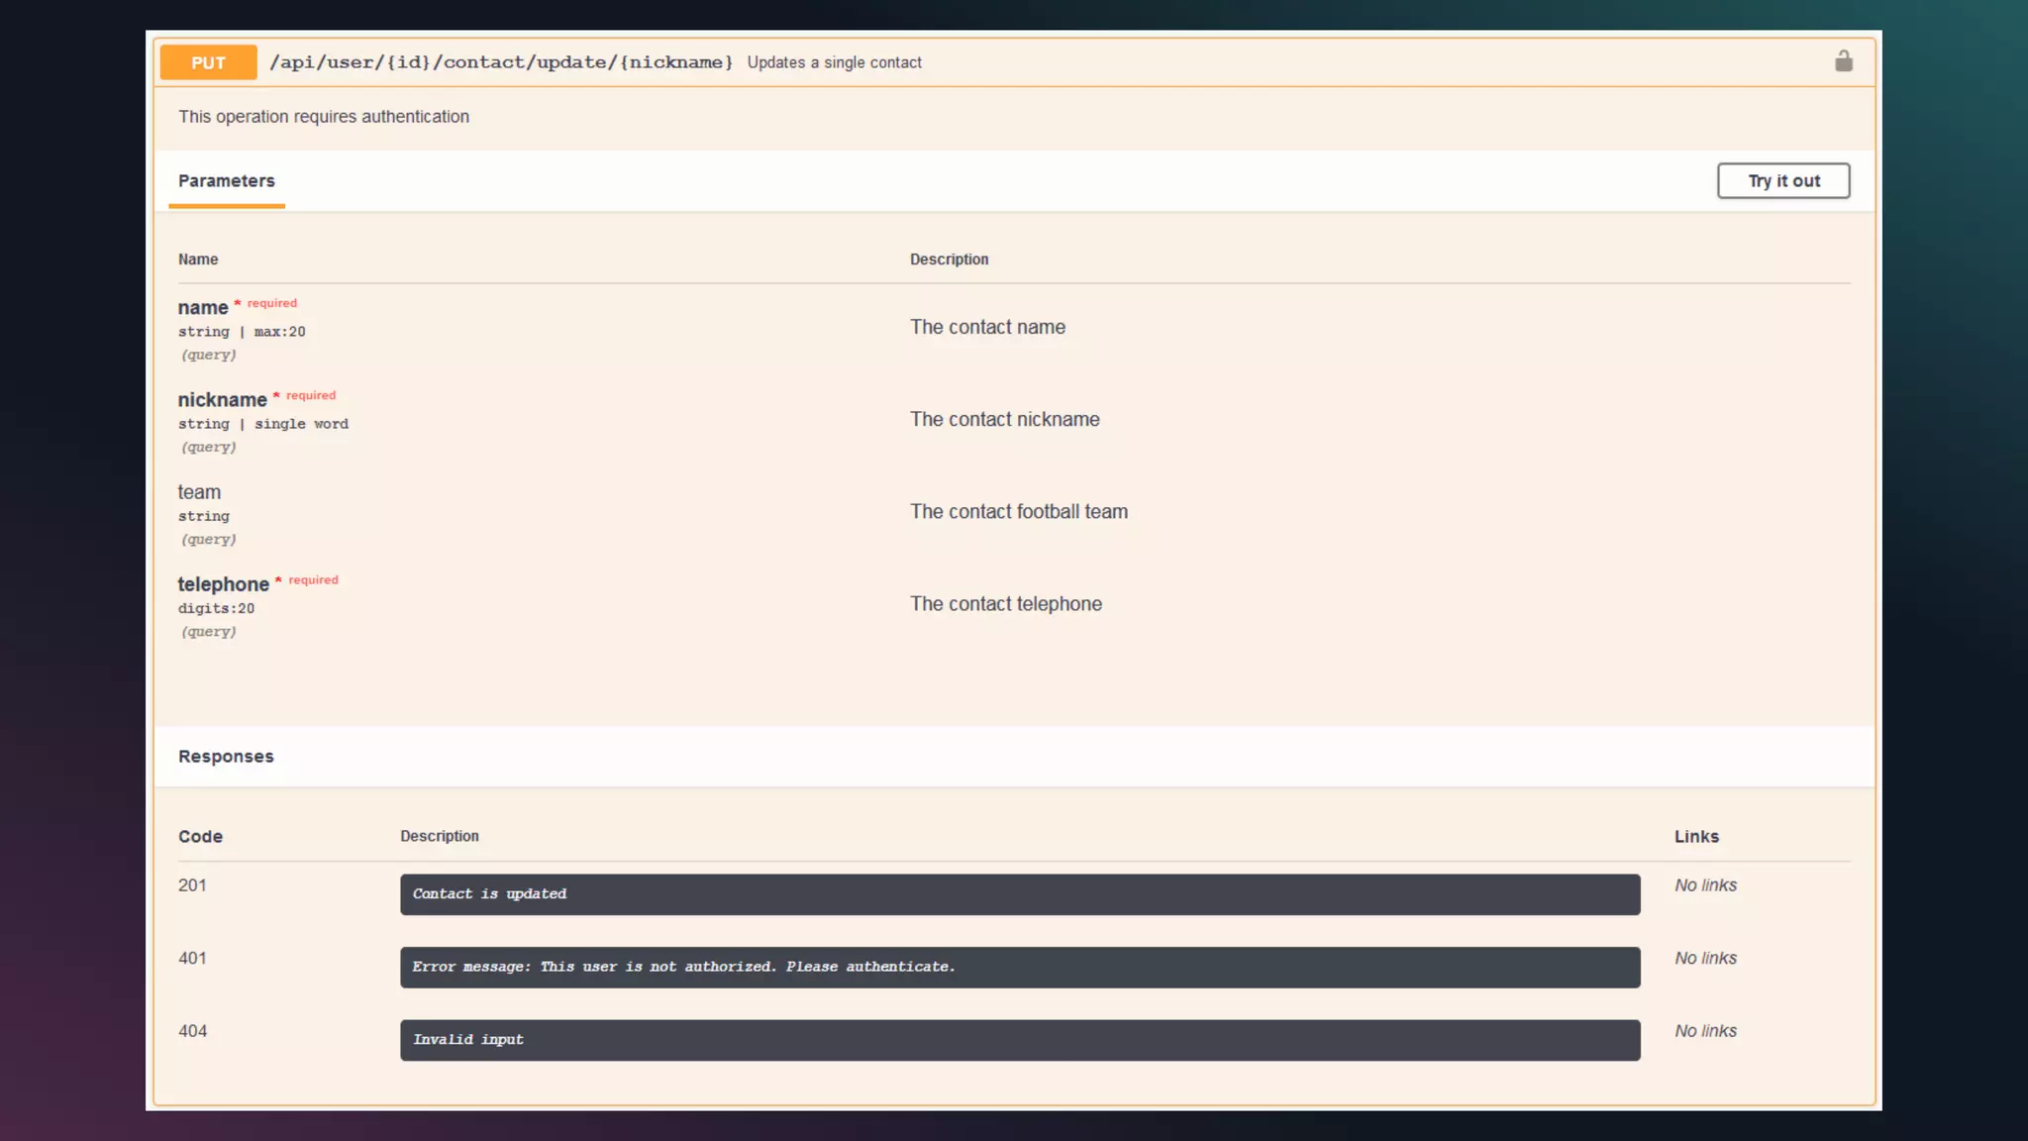Click "The contact football team" description

pos(1018,512)
